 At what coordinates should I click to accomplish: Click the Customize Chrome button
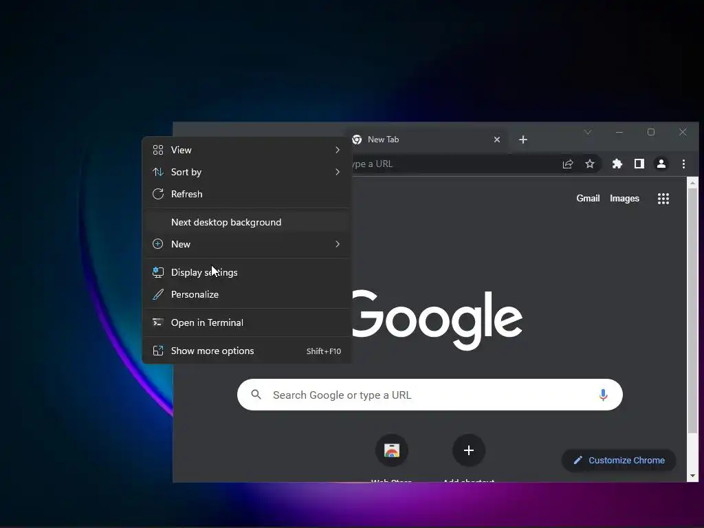619,461
